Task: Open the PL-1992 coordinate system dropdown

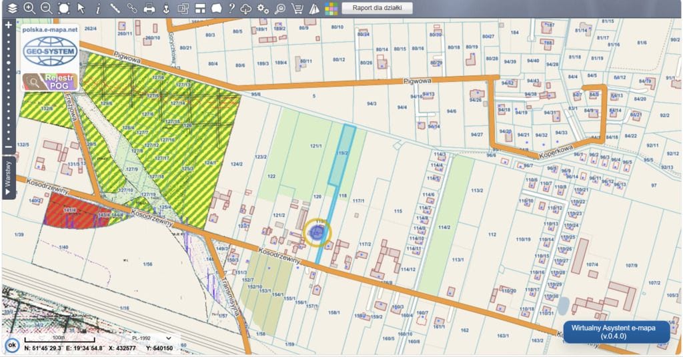Action: 153,338
